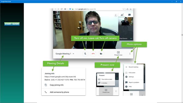Viewport: 183px width, 103px height.
Task: Click the START GUIDE button
Action: [x=12, y=24]
